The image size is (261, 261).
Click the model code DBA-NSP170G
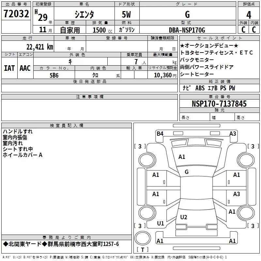click(x=187, y=30)
